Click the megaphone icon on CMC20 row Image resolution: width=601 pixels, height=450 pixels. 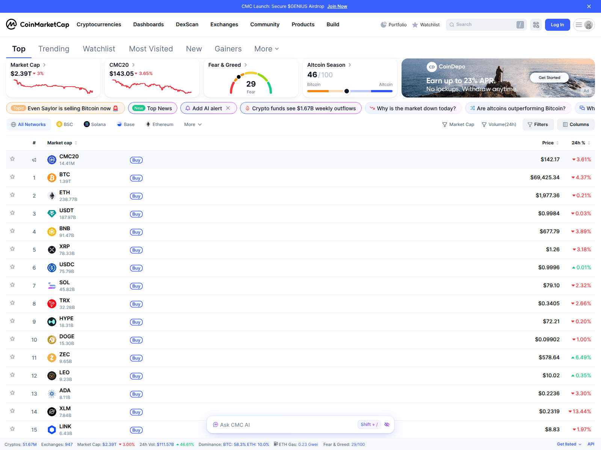coord(34,160)
